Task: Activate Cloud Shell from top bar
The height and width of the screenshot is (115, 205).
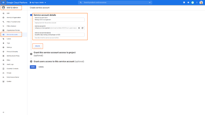Action: click(184, 3)
